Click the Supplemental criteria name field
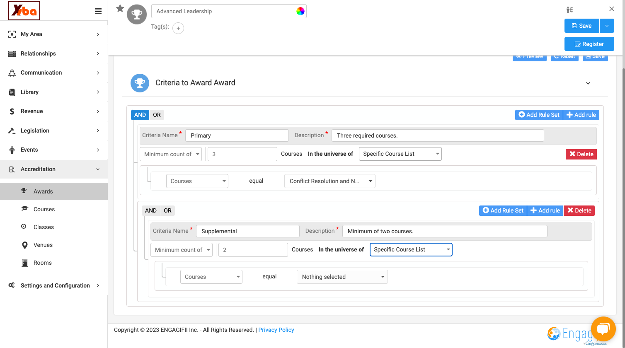Screen dimensions: 625x348 pos(248,231)
